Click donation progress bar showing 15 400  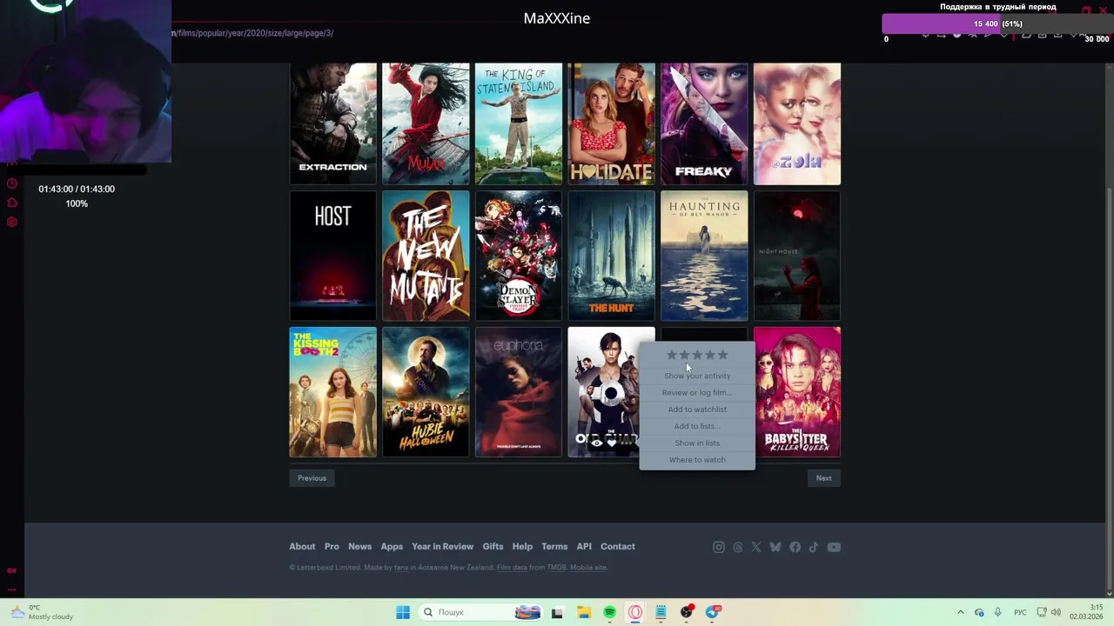pyautogui.click(x=997, y=24)
